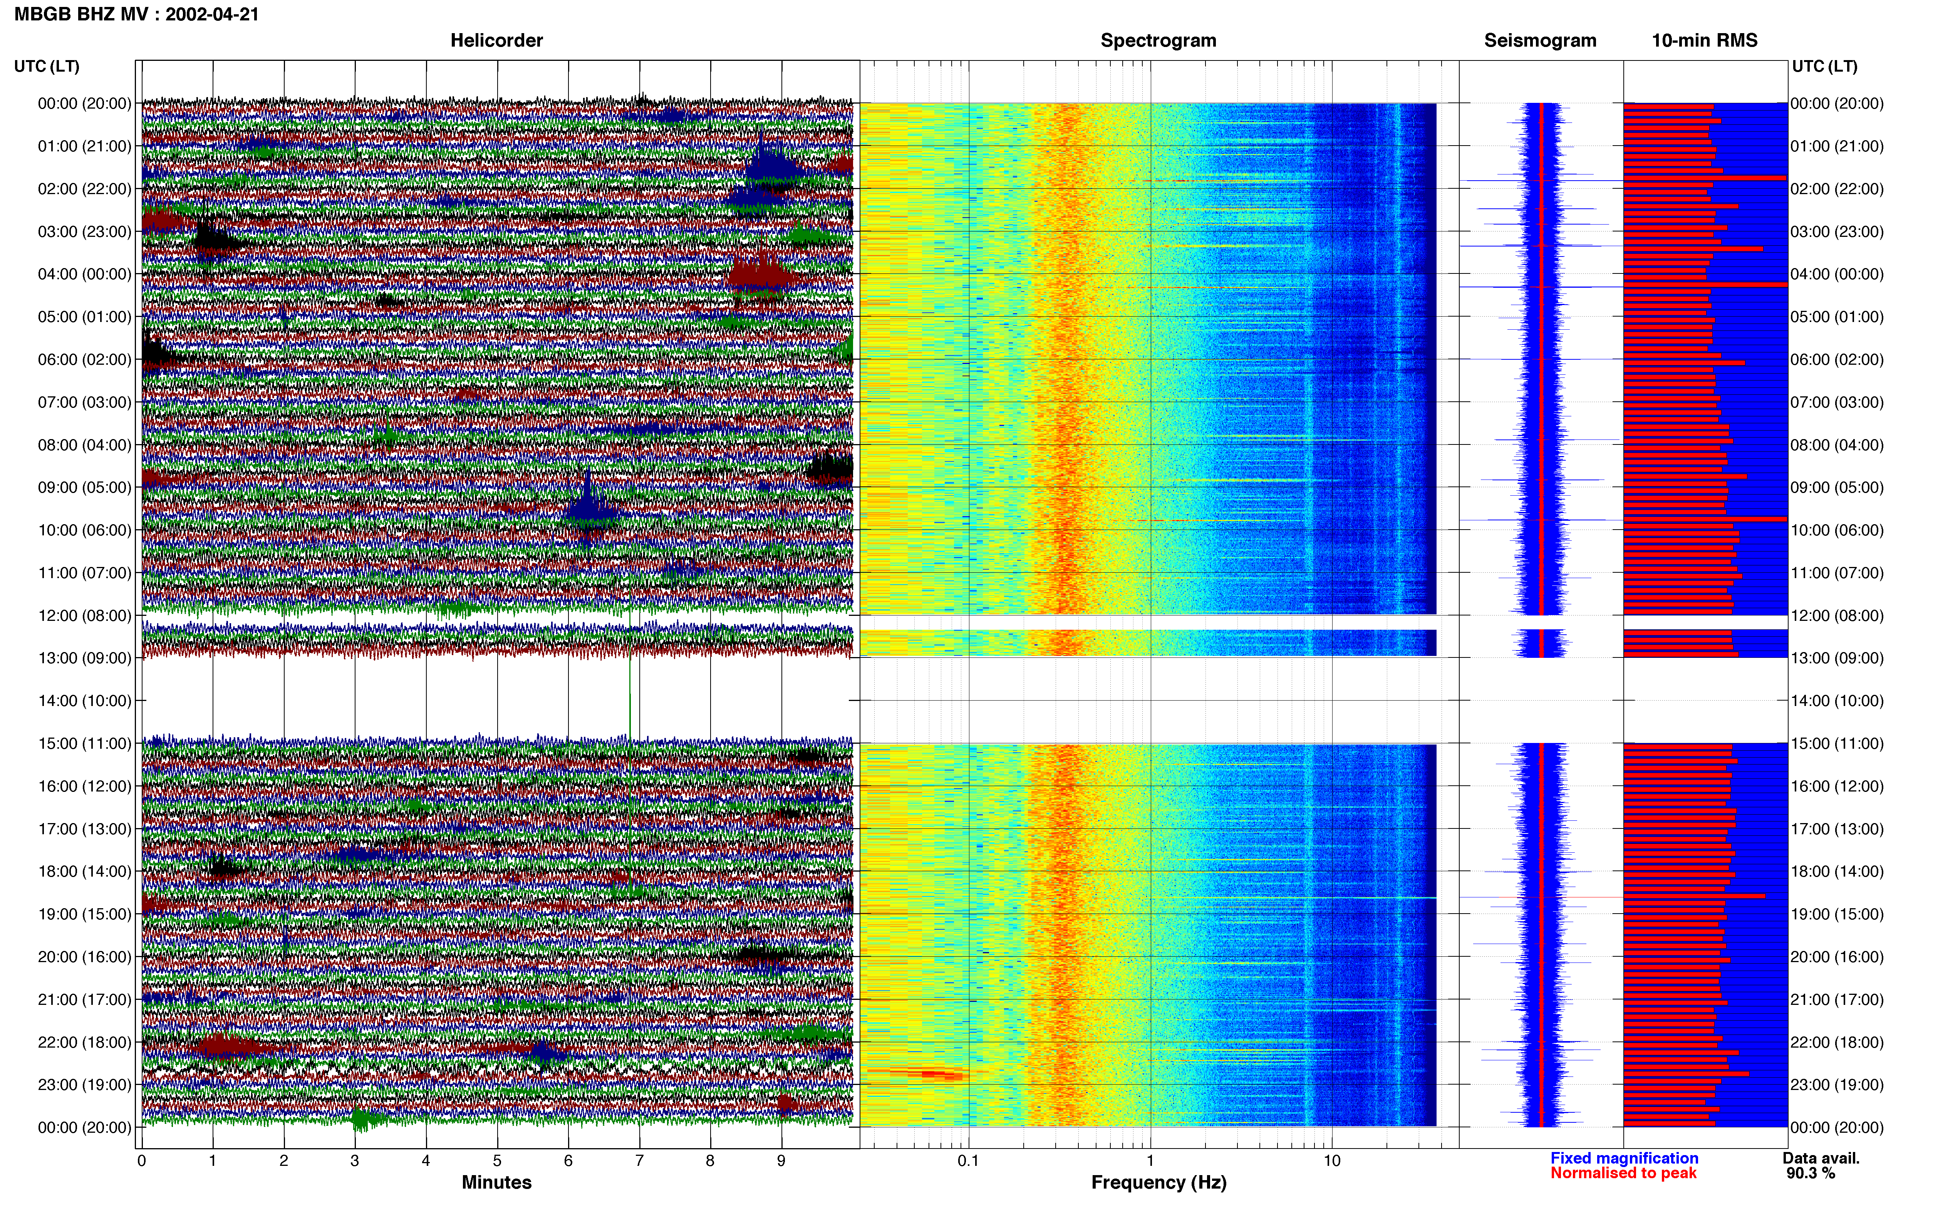Click the left 'UTC (LT)' axis label

click(47, 66)
